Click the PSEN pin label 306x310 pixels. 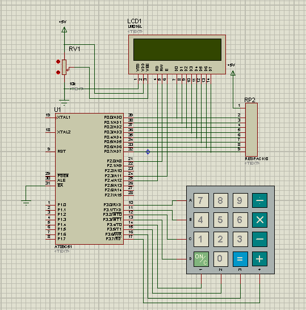(x=63, y=175)
